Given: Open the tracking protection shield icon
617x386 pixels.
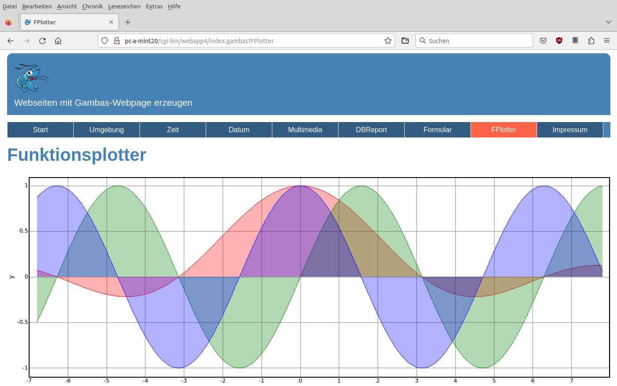Looking at the screenshot, I should pyautogui.click(x=105, y=41).
